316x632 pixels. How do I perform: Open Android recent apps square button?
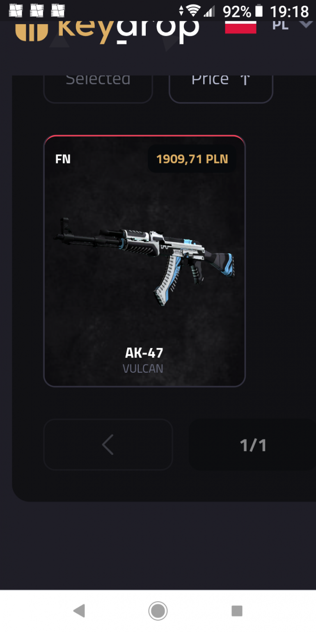(237, 611)
